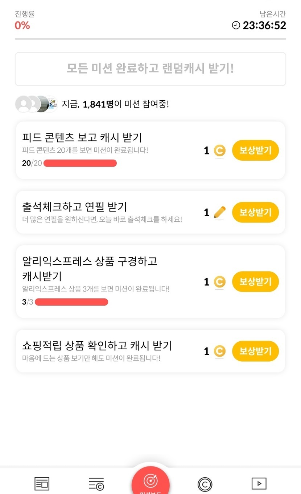Tap the participant avatars thumbnail group
Image resolution: width=301 pixels, height=494 pixels.
pyautogui.click(x=36, y=104)
